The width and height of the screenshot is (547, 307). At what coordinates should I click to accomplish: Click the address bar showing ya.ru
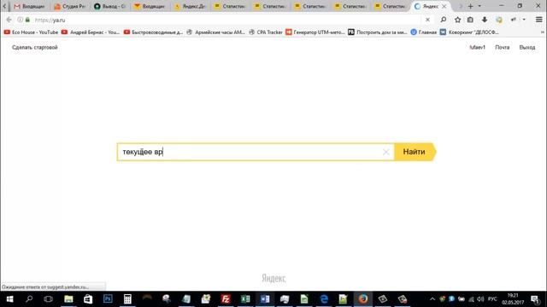tap(226, 20)
